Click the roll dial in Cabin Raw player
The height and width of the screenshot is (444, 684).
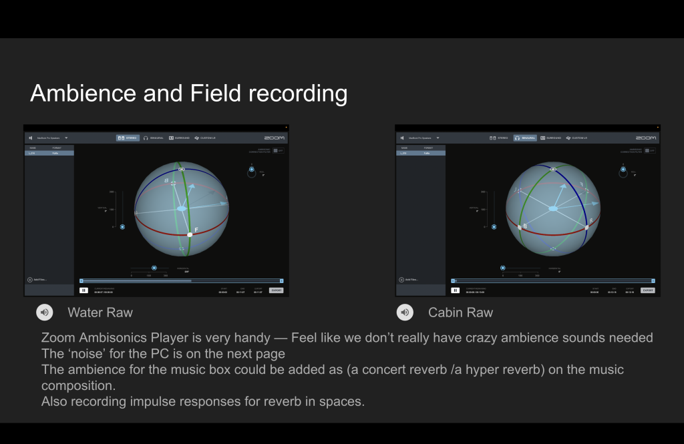(x=623, y=172)
